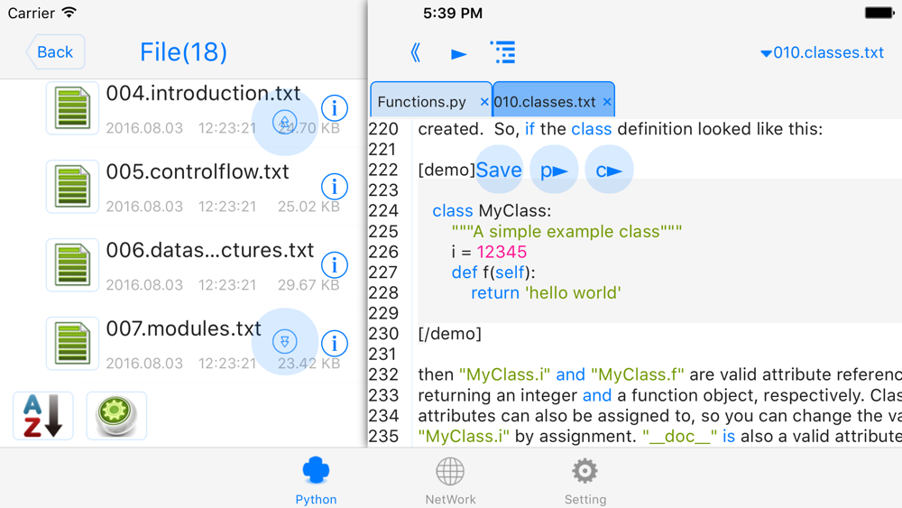Show info for 005.controlflow.txt

click(335, 187)
